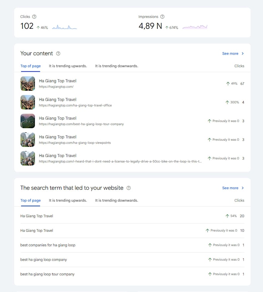Select query best companies for ha giang loop
Screen dimensions: 263x292
(48, 245)
